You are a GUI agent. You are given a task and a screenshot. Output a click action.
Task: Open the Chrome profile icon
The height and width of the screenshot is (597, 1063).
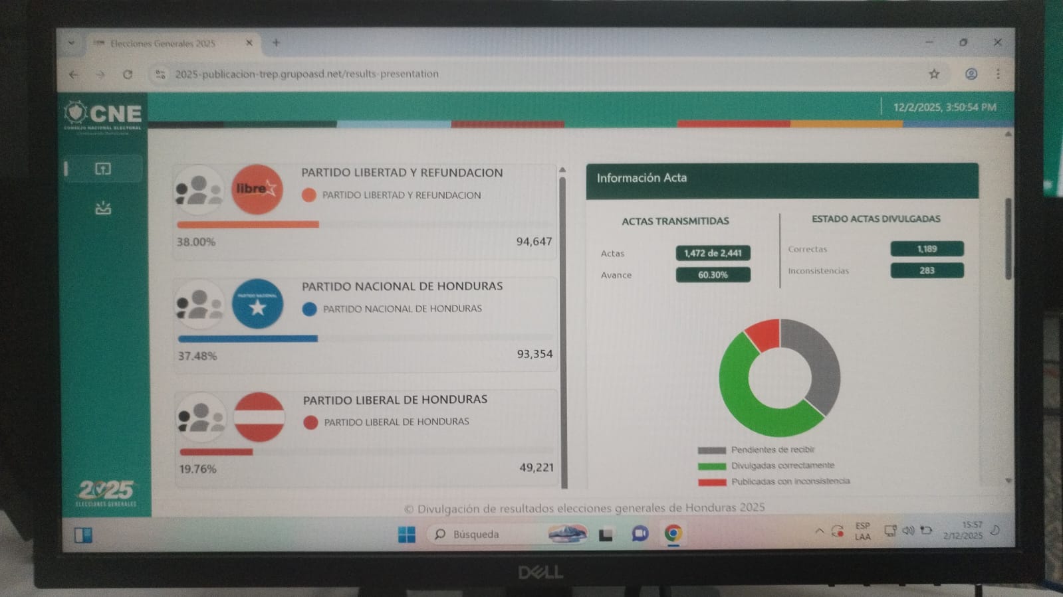(x=971, y=74)
